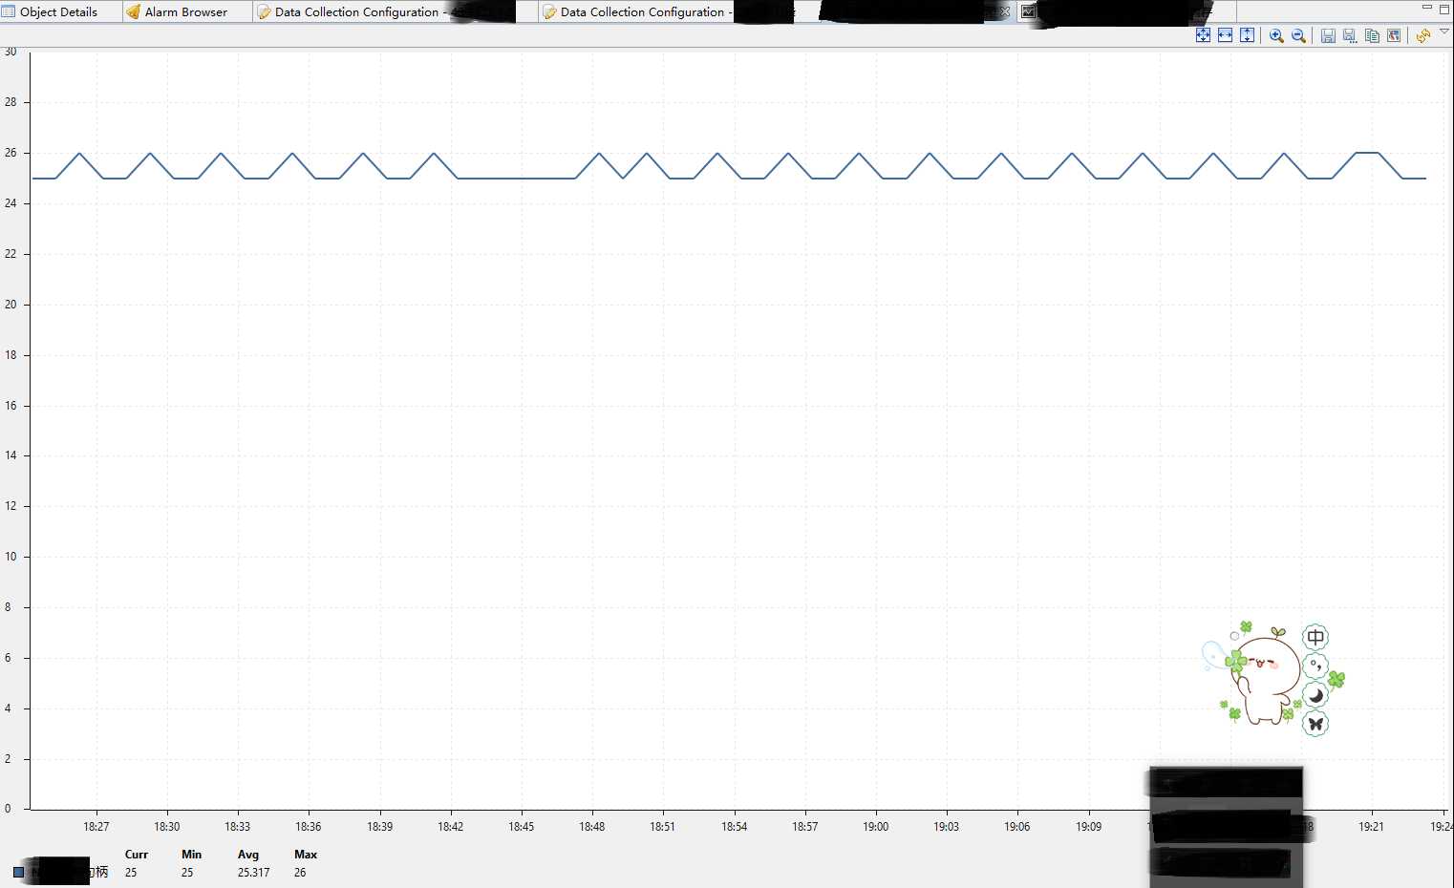The width and height of the screenshot is (1454, 888).
Task: Select the active chart tab icon
Action: tap(1028, 11)
